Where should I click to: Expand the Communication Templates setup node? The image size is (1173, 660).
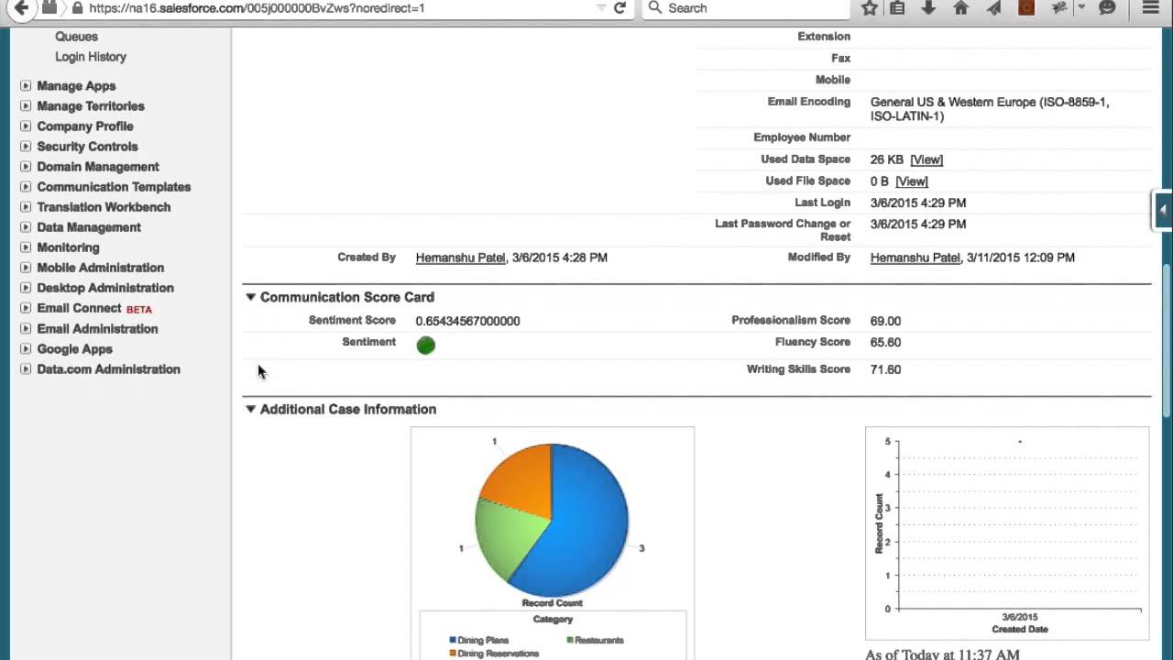26,187
